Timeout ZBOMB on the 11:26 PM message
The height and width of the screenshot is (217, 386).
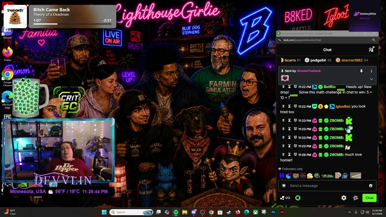click(289, 155)
